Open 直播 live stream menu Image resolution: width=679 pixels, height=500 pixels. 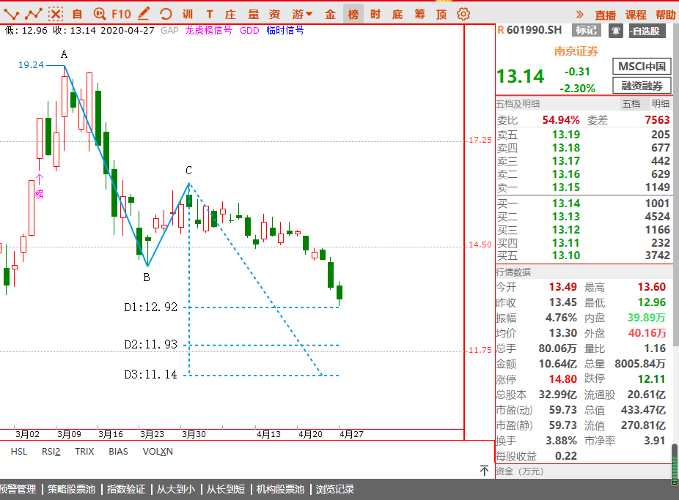click(605, 15)
